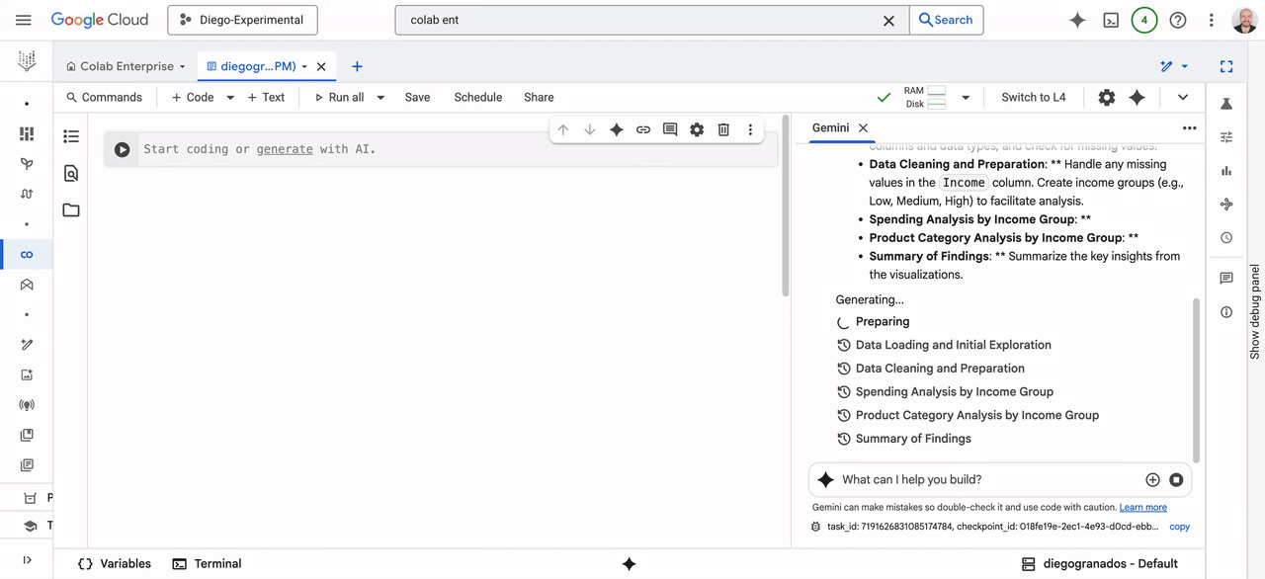Activate Cloud Shell icon in header
The height and width of the screenshot is (579, 1265).
click(1111, 20)
